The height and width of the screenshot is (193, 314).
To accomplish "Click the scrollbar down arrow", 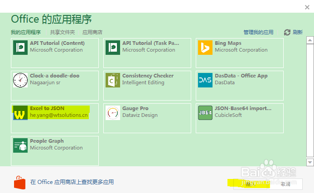I will (310, 162).
